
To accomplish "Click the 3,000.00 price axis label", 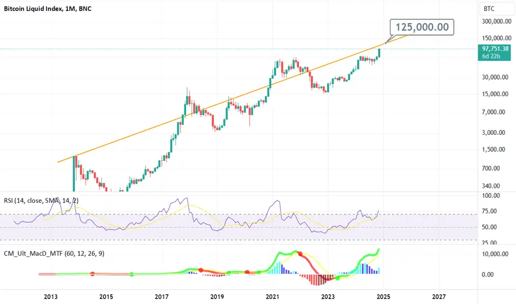I will tap(493, 133).
